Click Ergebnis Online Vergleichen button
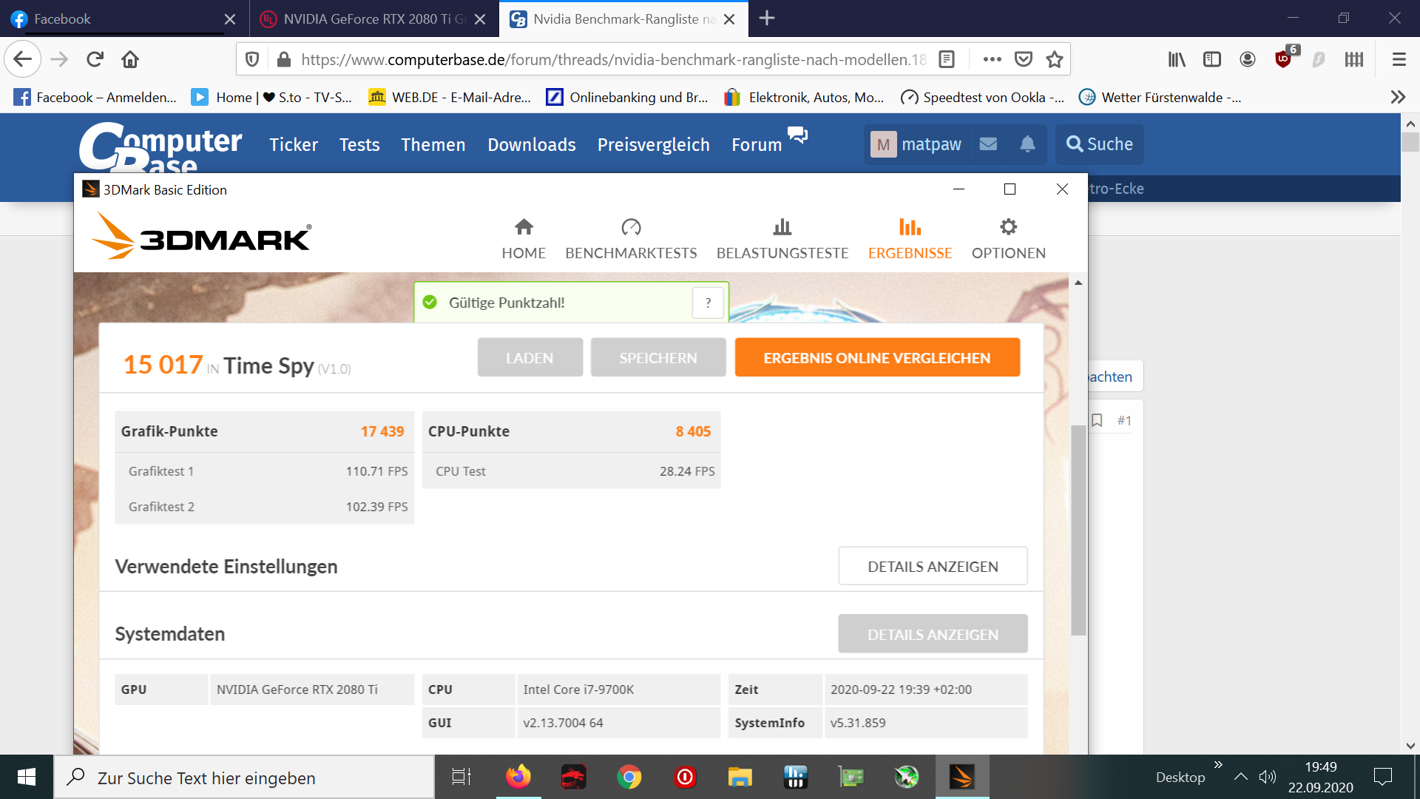The image size is (1420, 799). (x=876, y=357)
